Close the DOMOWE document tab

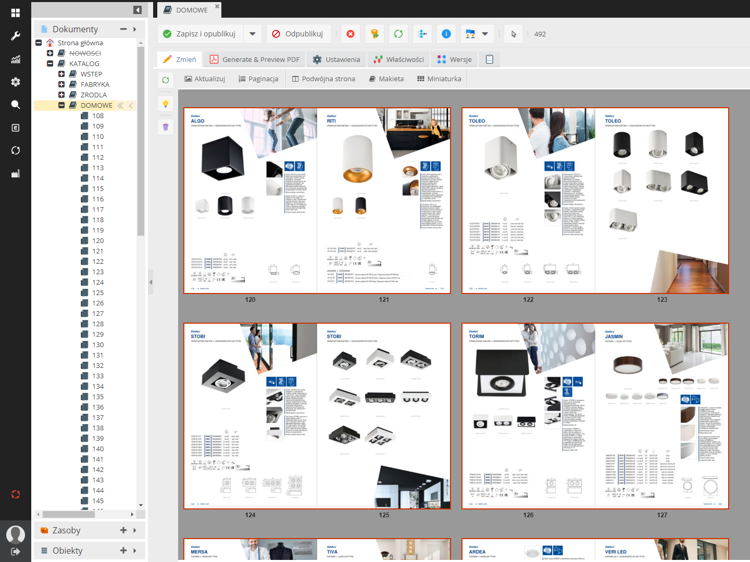pyautogui.click(x=217, y=6)
